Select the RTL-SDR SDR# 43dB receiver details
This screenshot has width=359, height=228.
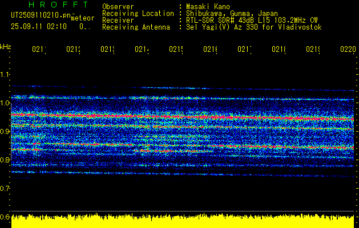[252, 21]
